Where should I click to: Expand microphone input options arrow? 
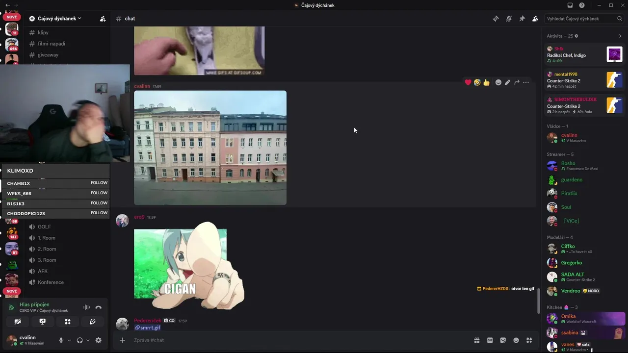[x=69, y=340]
